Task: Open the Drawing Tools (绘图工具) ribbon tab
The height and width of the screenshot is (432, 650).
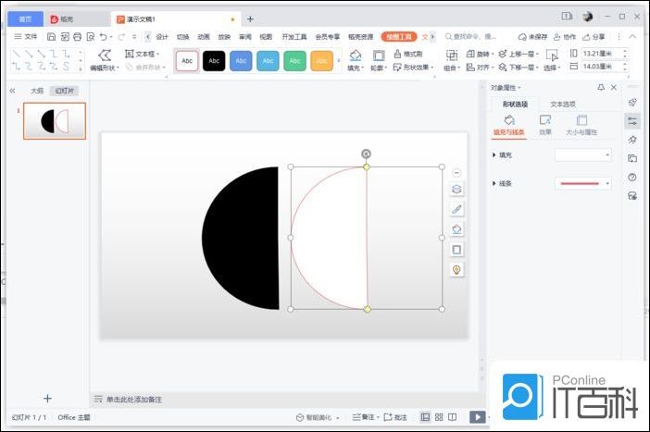Action: [398, 37]
